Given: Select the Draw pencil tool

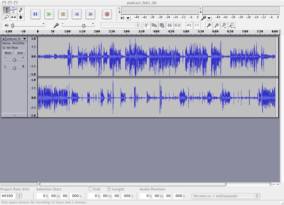Looking at the screenshot, I should coord(21,10).
